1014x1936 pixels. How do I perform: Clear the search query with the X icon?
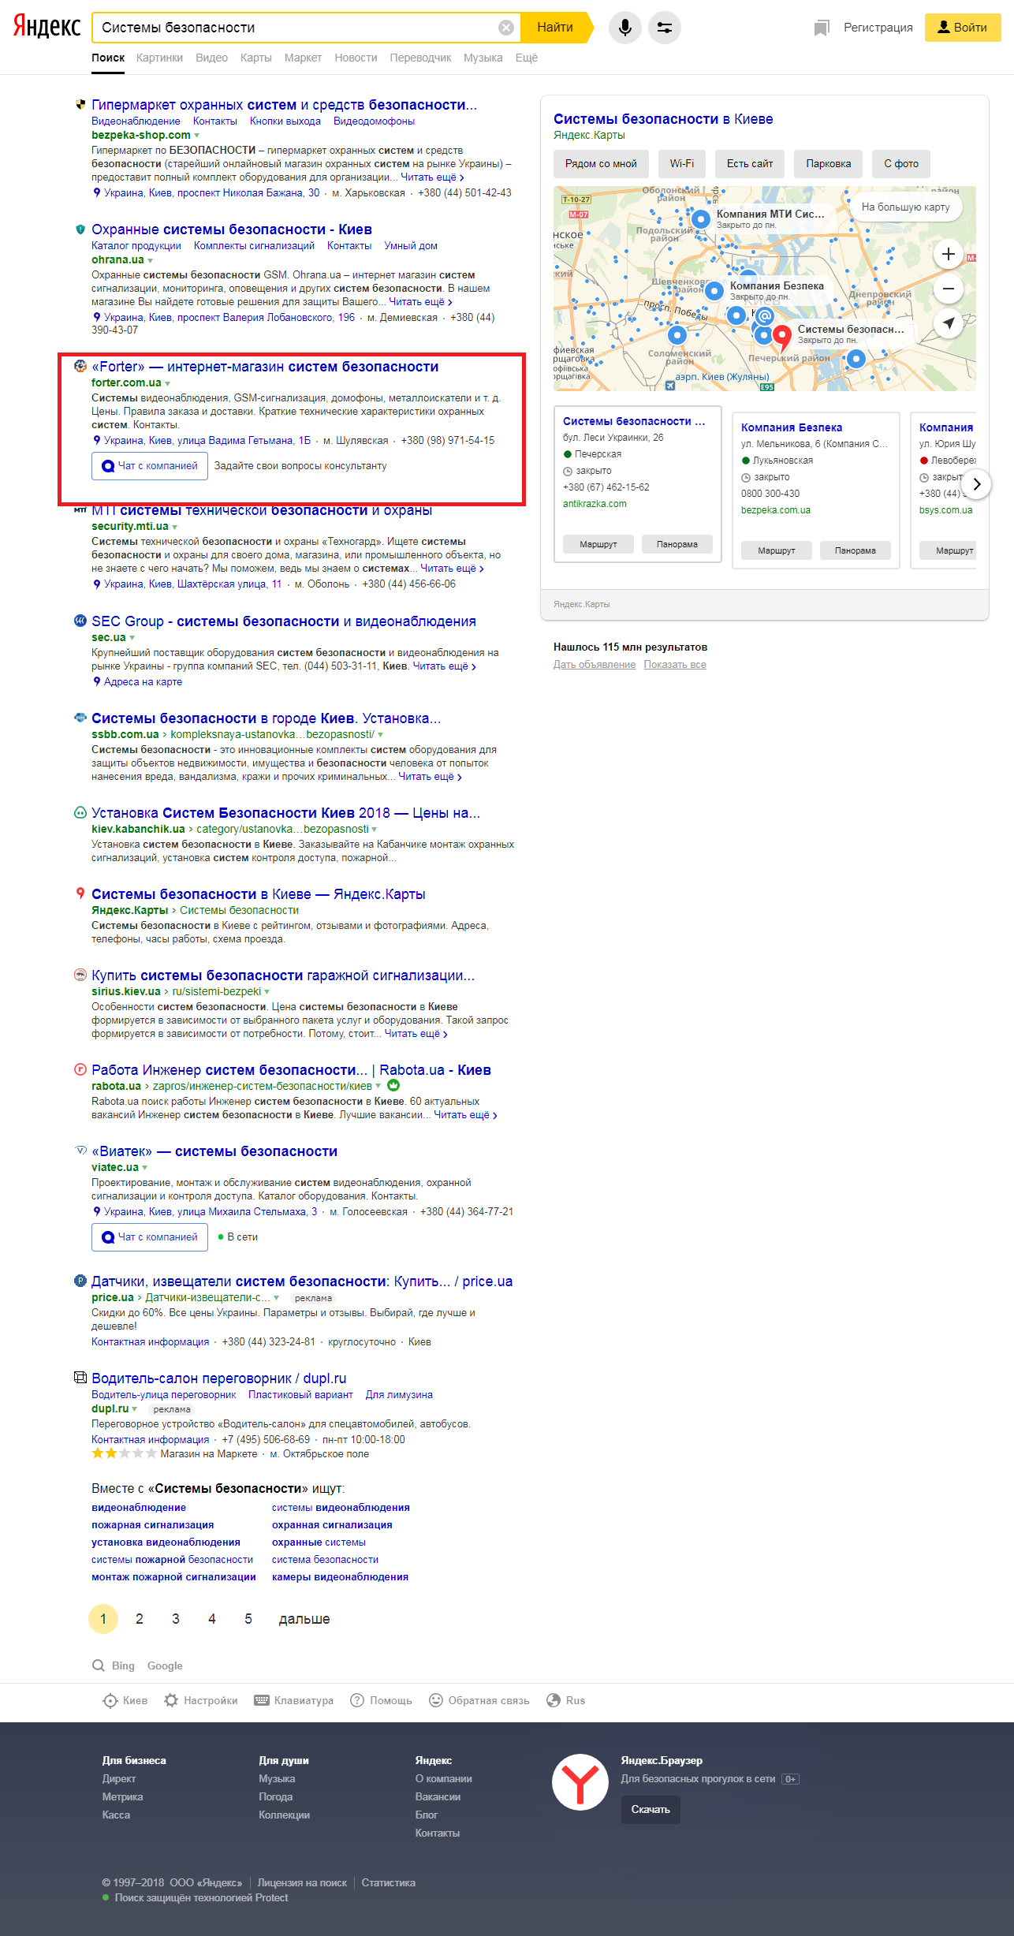pyautogui.click(x=506, y=28)
